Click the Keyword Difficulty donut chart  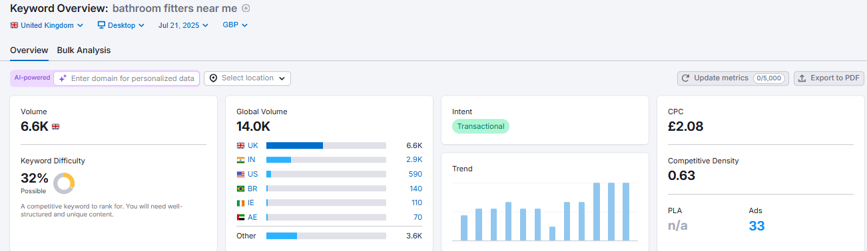tap(64, 183)
